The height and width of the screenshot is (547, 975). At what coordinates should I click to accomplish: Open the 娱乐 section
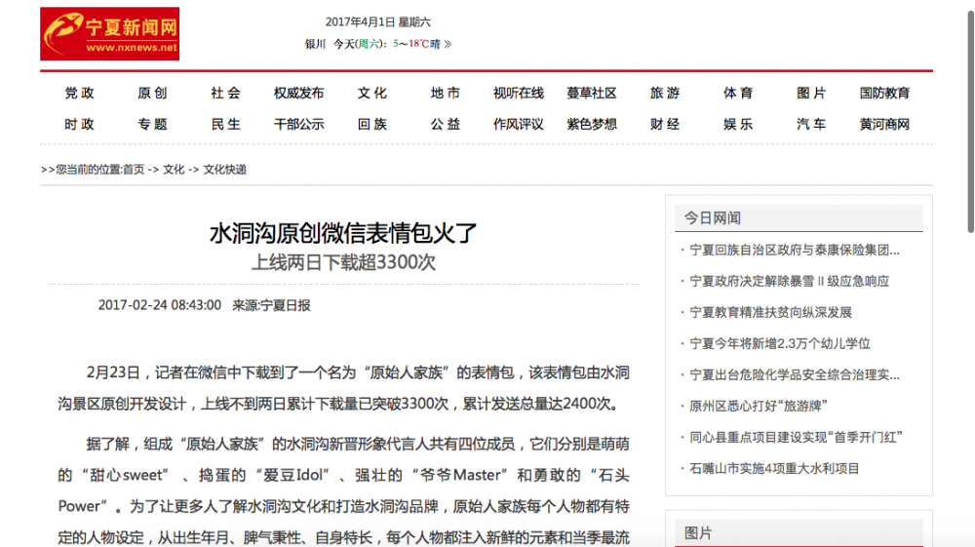738,125
